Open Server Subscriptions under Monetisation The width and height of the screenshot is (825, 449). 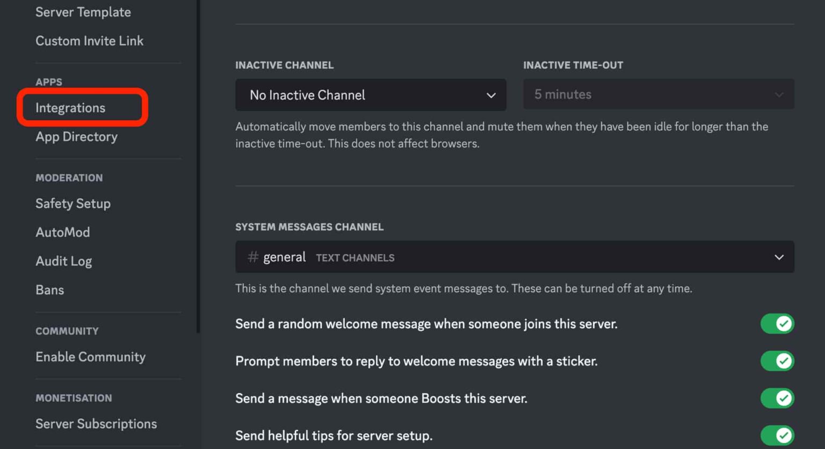[x=96, y=424]
